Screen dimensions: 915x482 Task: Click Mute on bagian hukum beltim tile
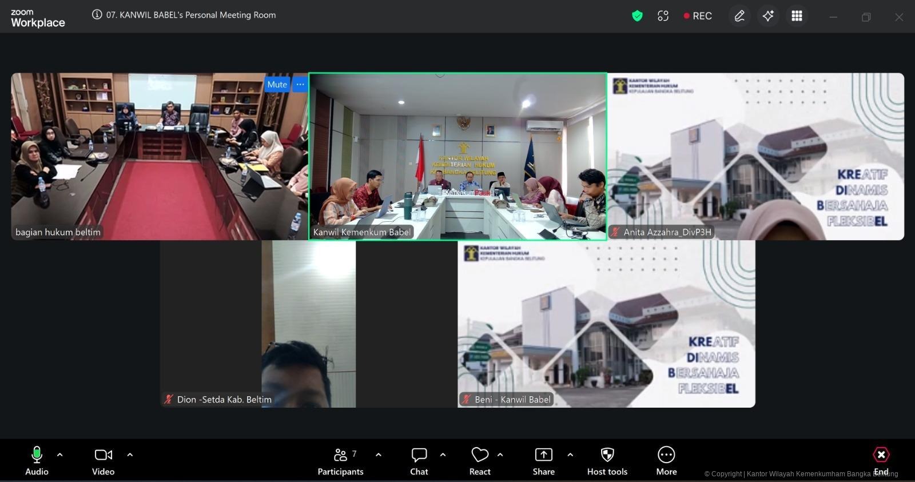[x=277, y=85]
